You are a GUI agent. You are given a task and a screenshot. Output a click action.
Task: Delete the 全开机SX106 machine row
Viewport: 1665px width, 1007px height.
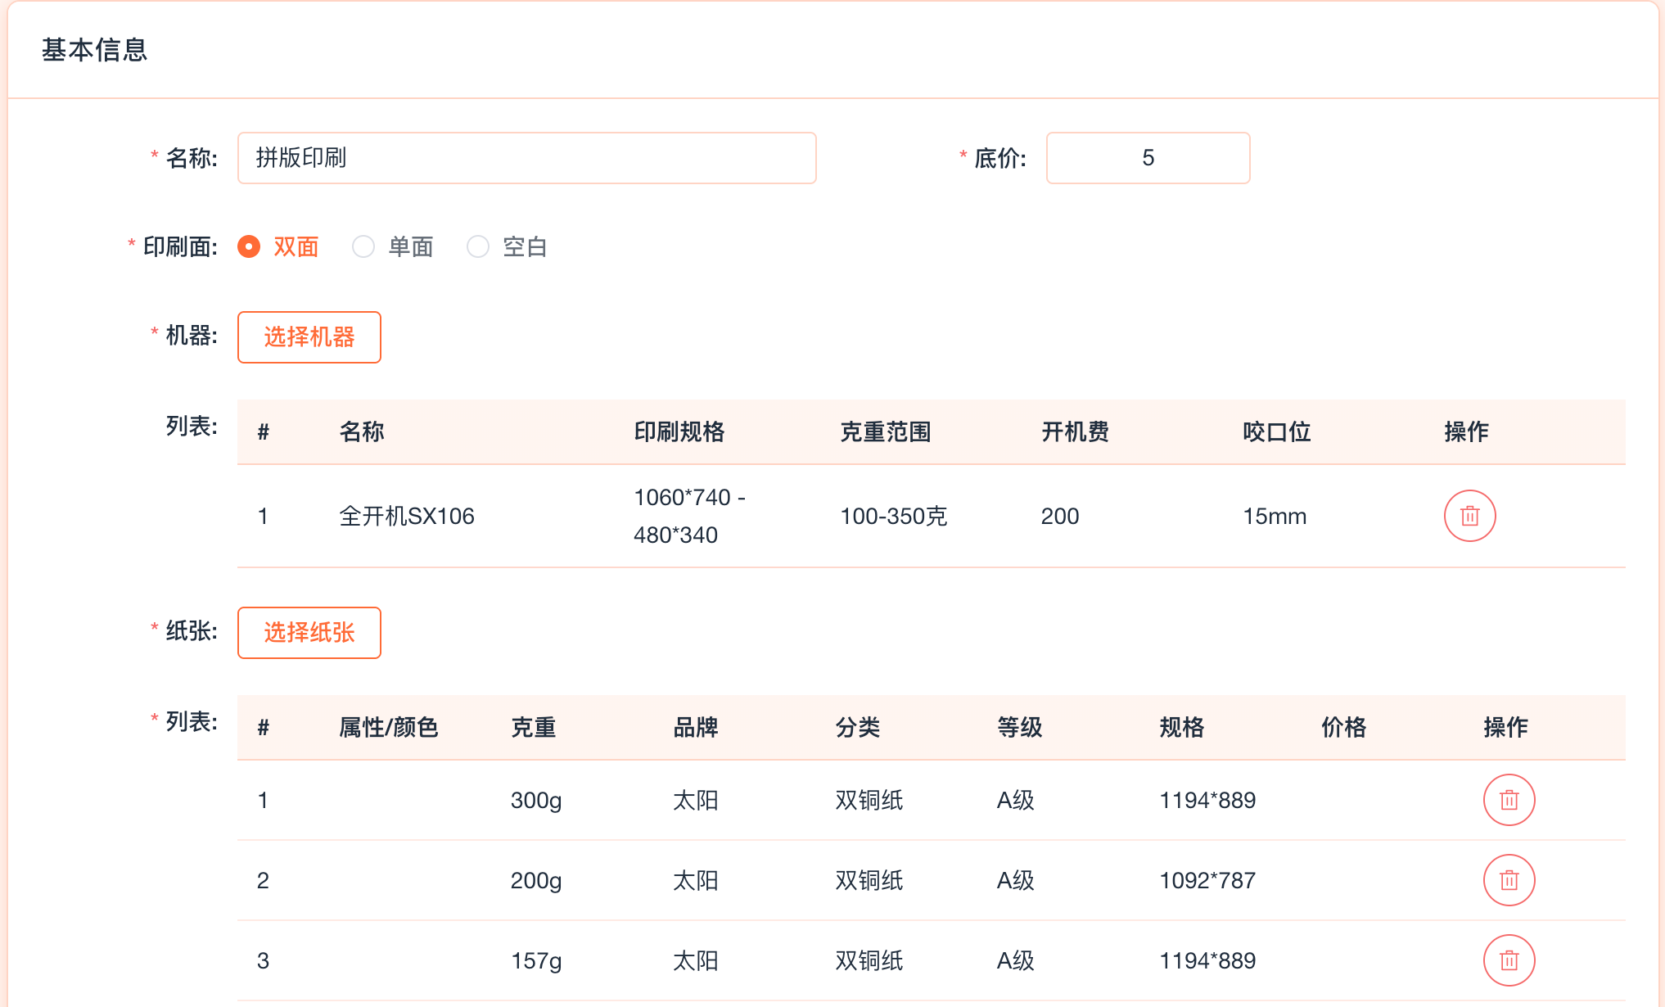tap(1469, 516)
